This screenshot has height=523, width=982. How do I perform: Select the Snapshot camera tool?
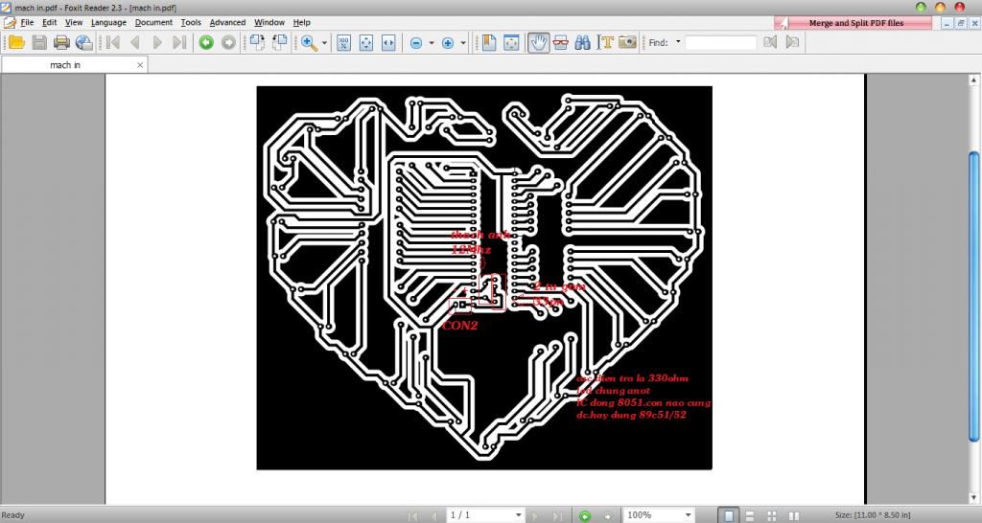[x=627, y=42]
